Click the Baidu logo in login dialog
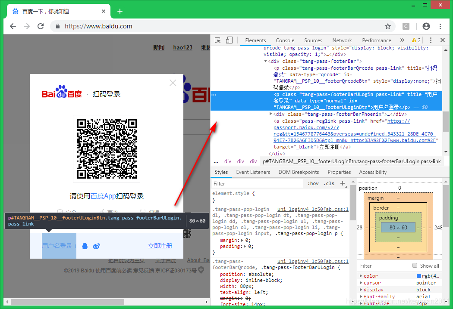The height and width of the screenshot is (309, 453). tap(62, 92)
